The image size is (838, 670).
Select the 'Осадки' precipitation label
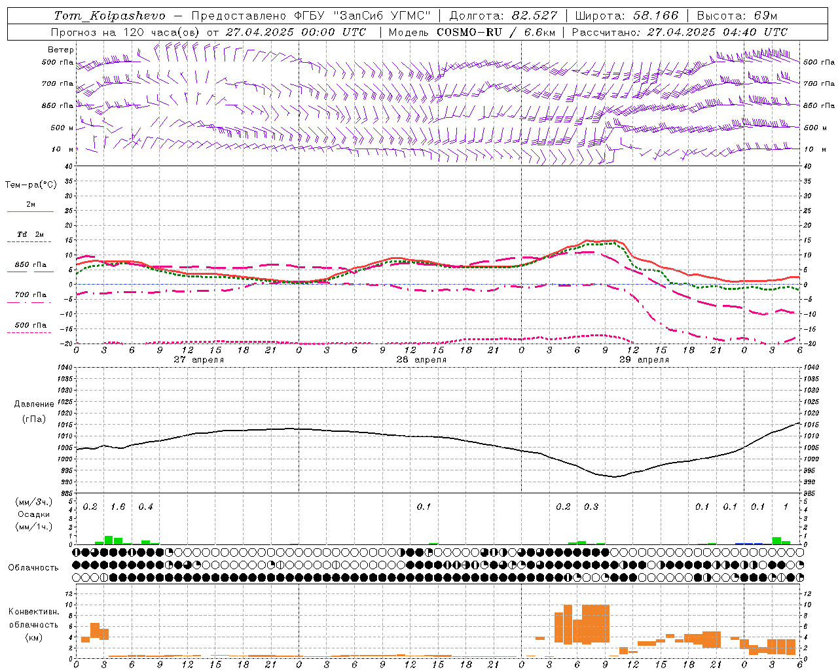coord(34,514)
